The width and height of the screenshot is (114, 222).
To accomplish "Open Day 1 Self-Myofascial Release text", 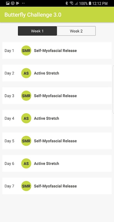I will tap(55, 51).
